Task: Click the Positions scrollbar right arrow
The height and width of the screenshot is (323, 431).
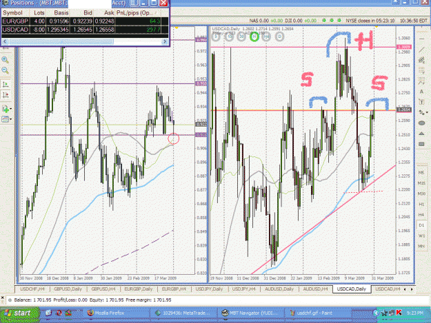Action: 165,42
